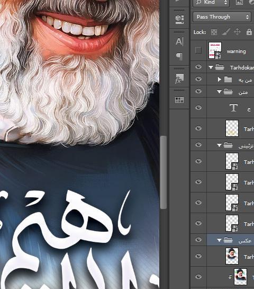The image size is (254, 289).
Task: Select the من به group name
Action: (245, 80)
